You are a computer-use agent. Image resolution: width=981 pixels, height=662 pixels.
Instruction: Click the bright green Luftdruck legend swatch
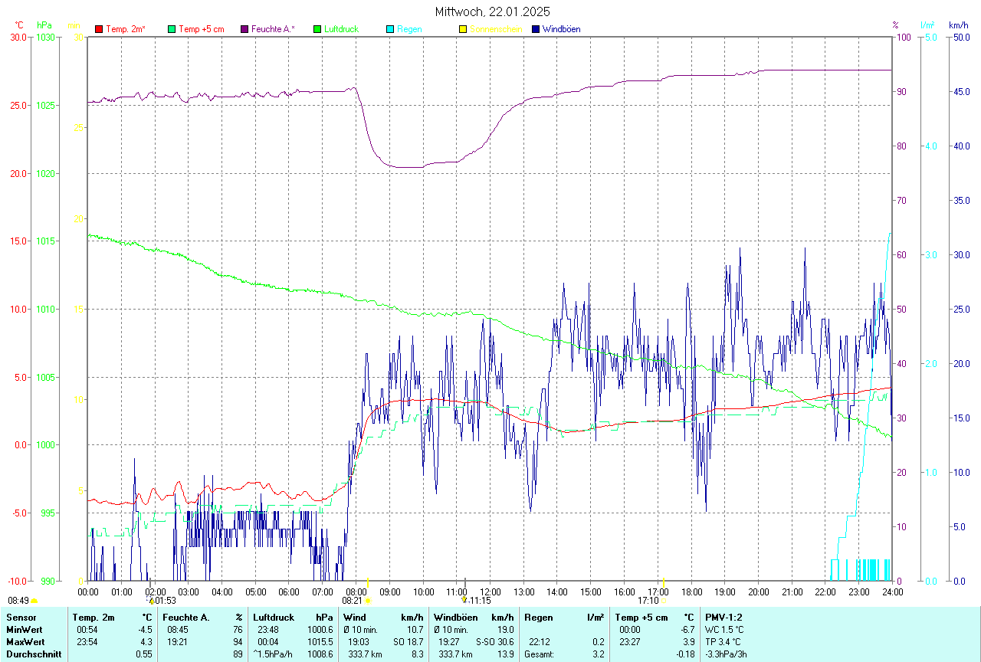(317, 29)
